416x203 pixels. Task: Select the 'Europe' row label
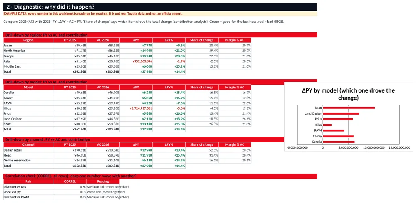(29, 56)
